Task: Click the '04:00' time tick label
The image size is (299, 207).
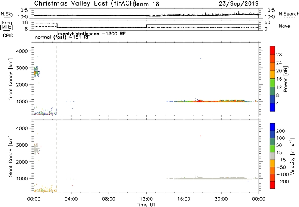Action: click(x=71, y=199)
